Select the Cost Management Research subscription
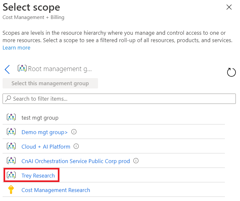Screen dimensions: 240x201 coord(56,190)
